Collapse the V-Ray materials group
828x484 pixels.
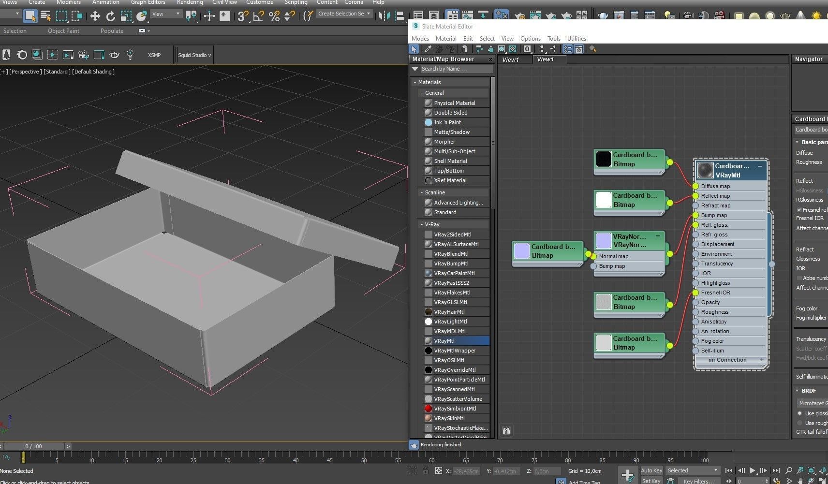422,224
